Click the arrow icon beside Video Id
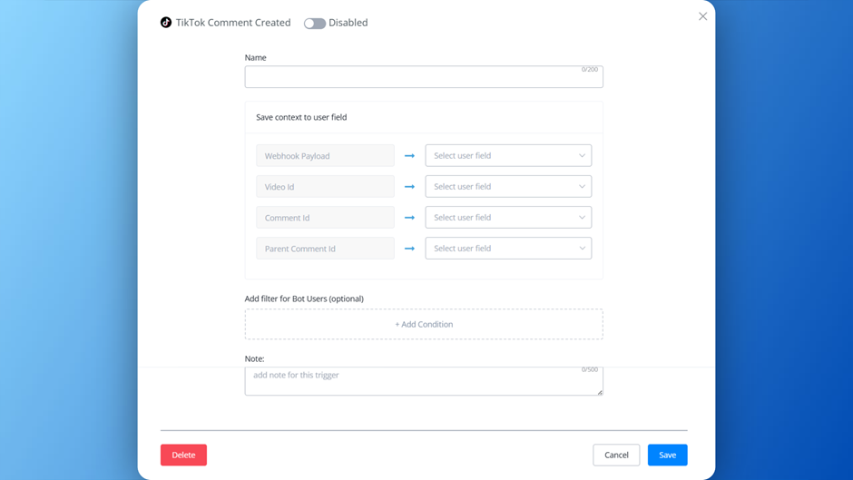Screen dimensions: 853x480 pyautogui.click(x=409, y=187)
